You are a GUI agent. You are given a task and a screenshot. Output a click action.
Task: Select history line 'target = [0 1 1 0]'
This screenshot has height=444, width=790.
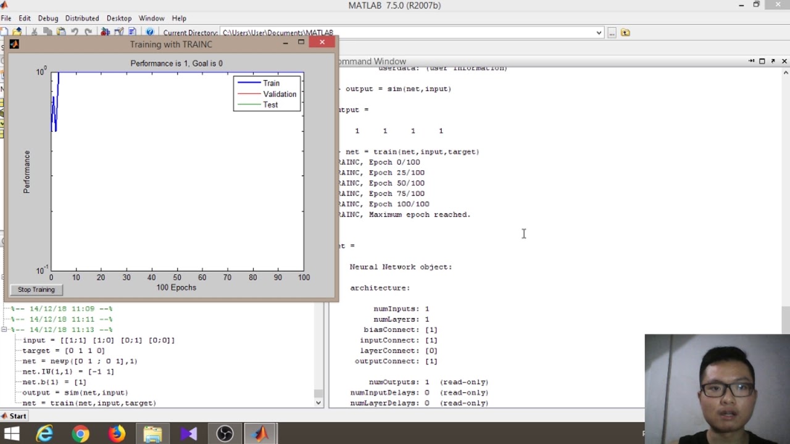[x=64, y=350]
